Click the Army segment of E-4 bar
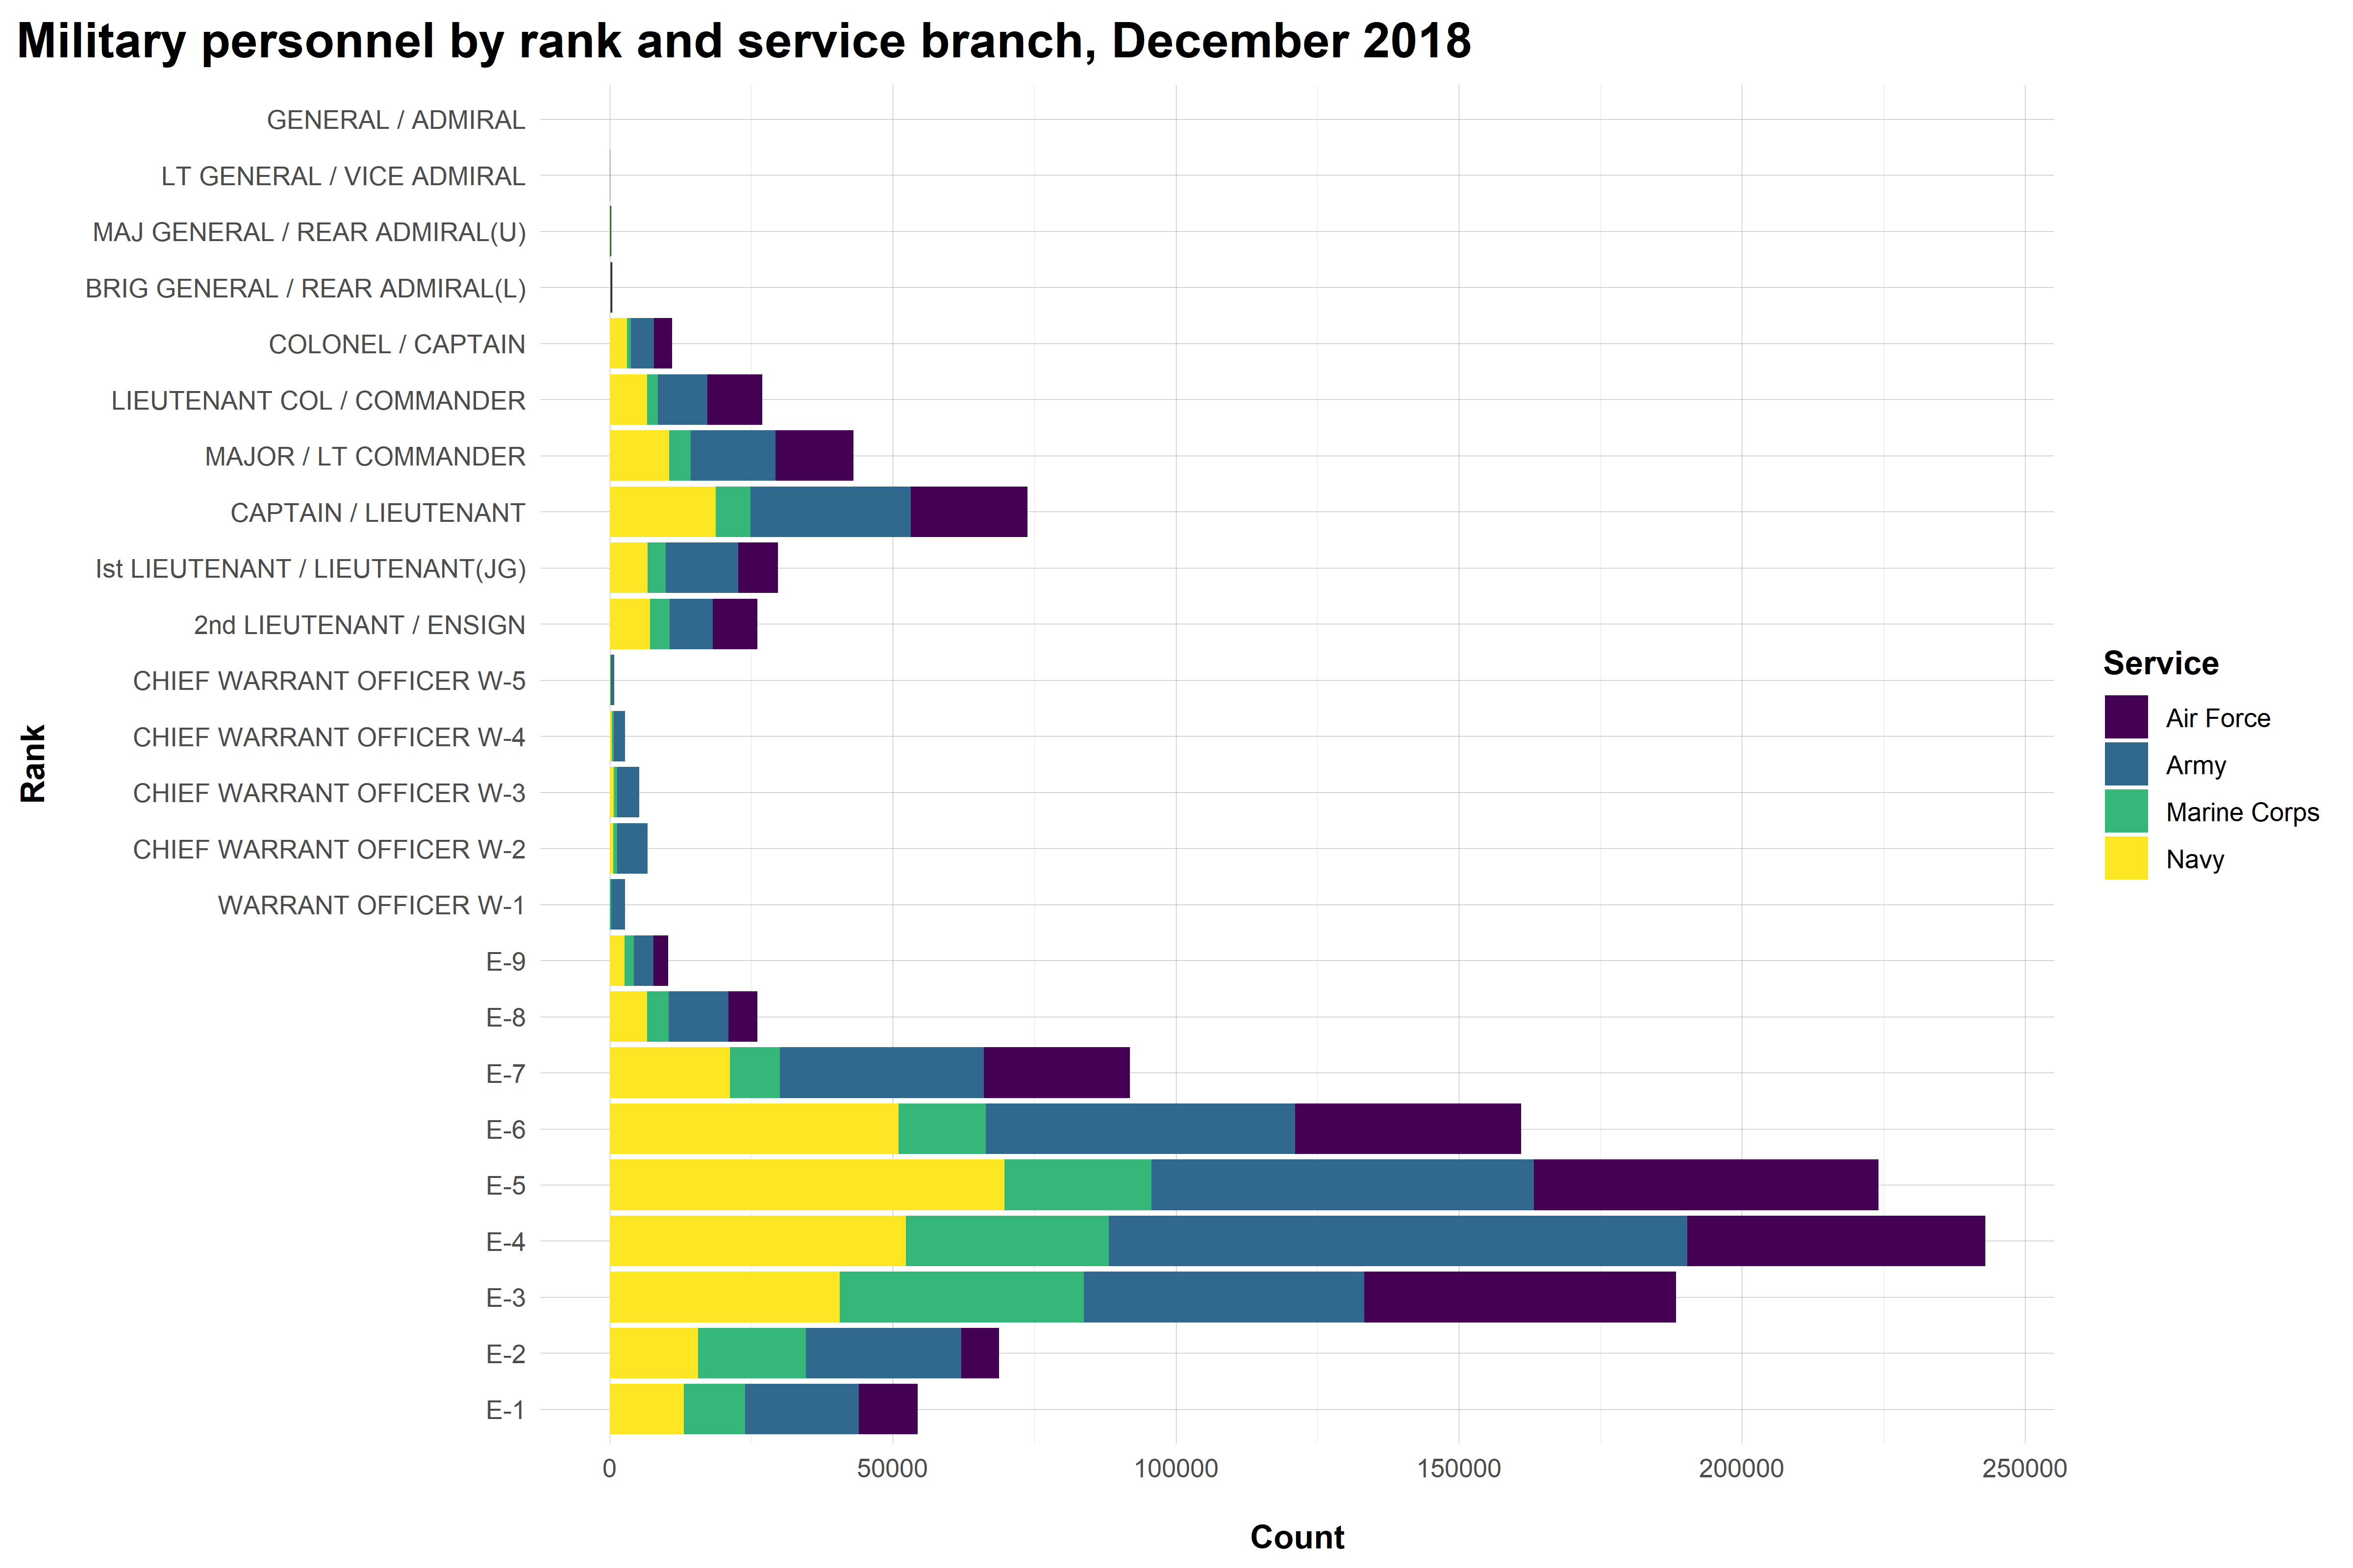The image size is (2353, 1568). (1398, 1241)
